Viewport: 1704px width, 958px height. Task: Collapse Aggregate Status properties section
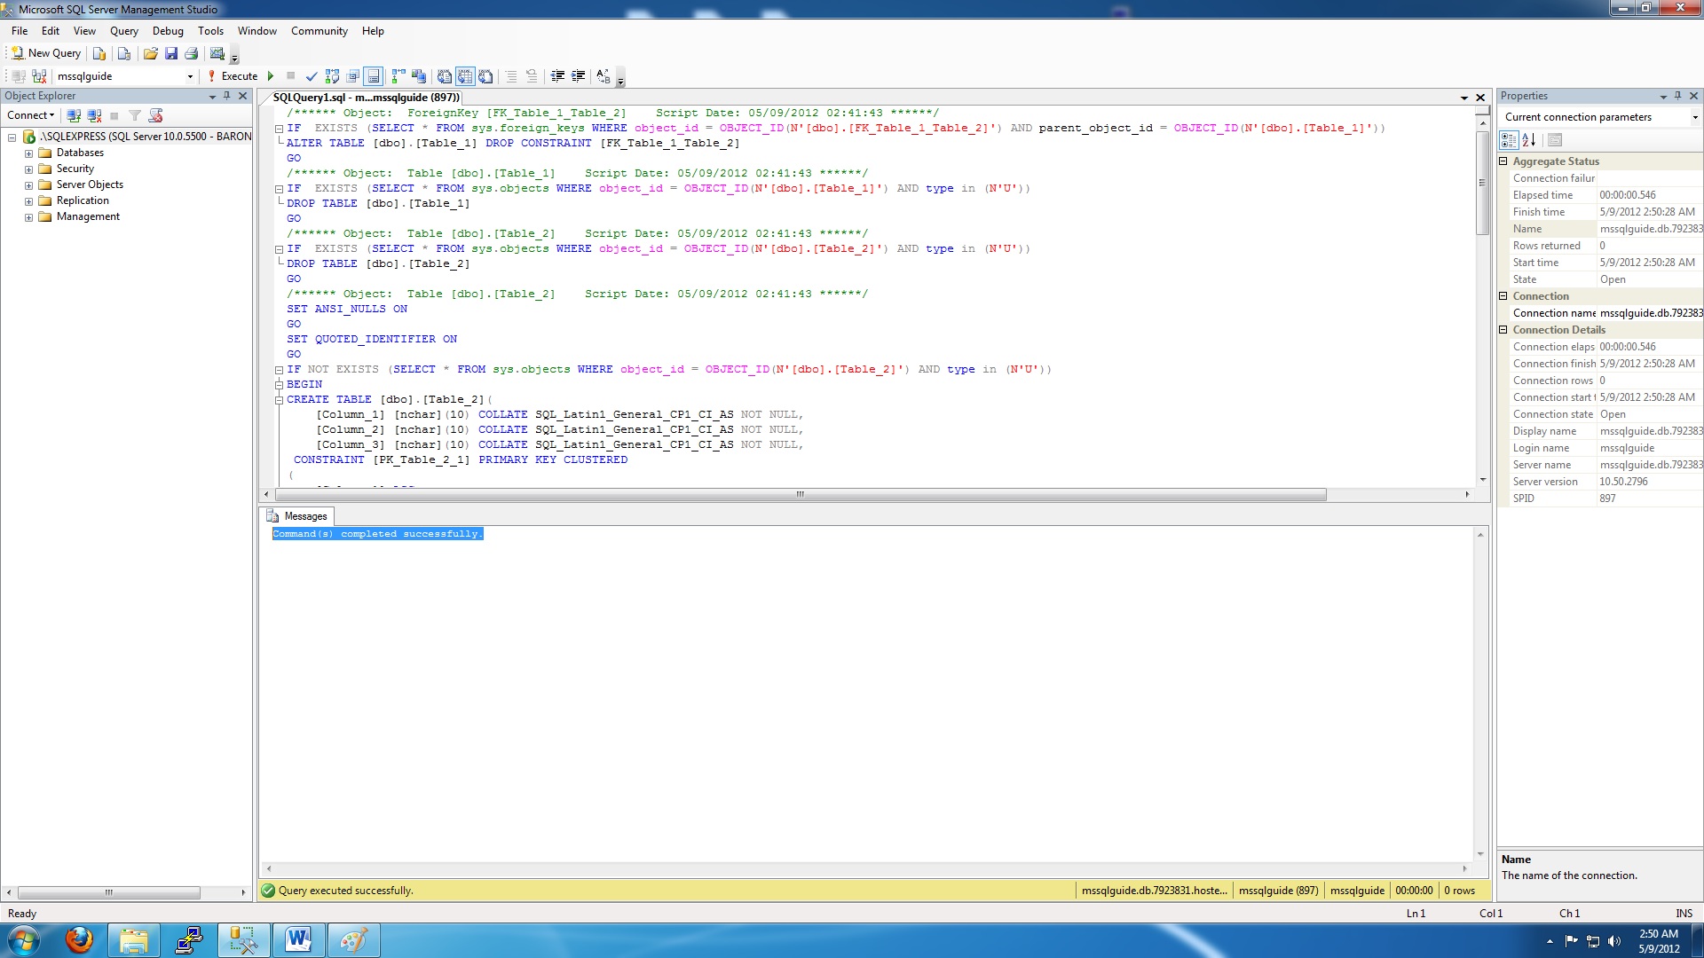pos(1503,161)
